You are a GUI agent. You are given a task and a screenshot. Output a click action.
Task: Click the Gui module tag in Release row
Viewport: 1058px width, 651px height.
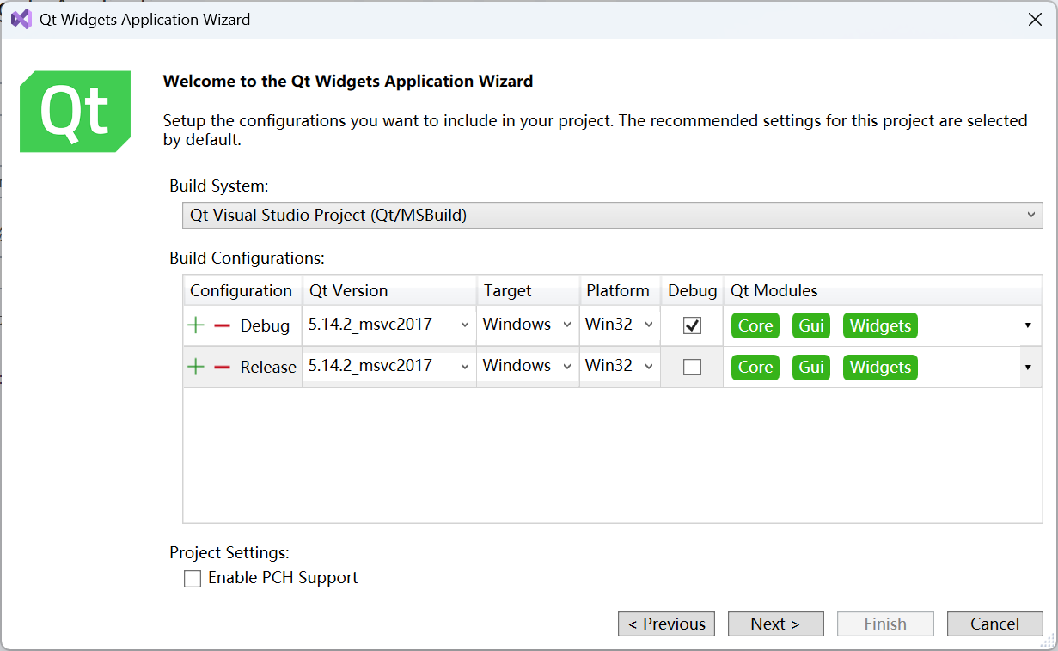(811, 367)
